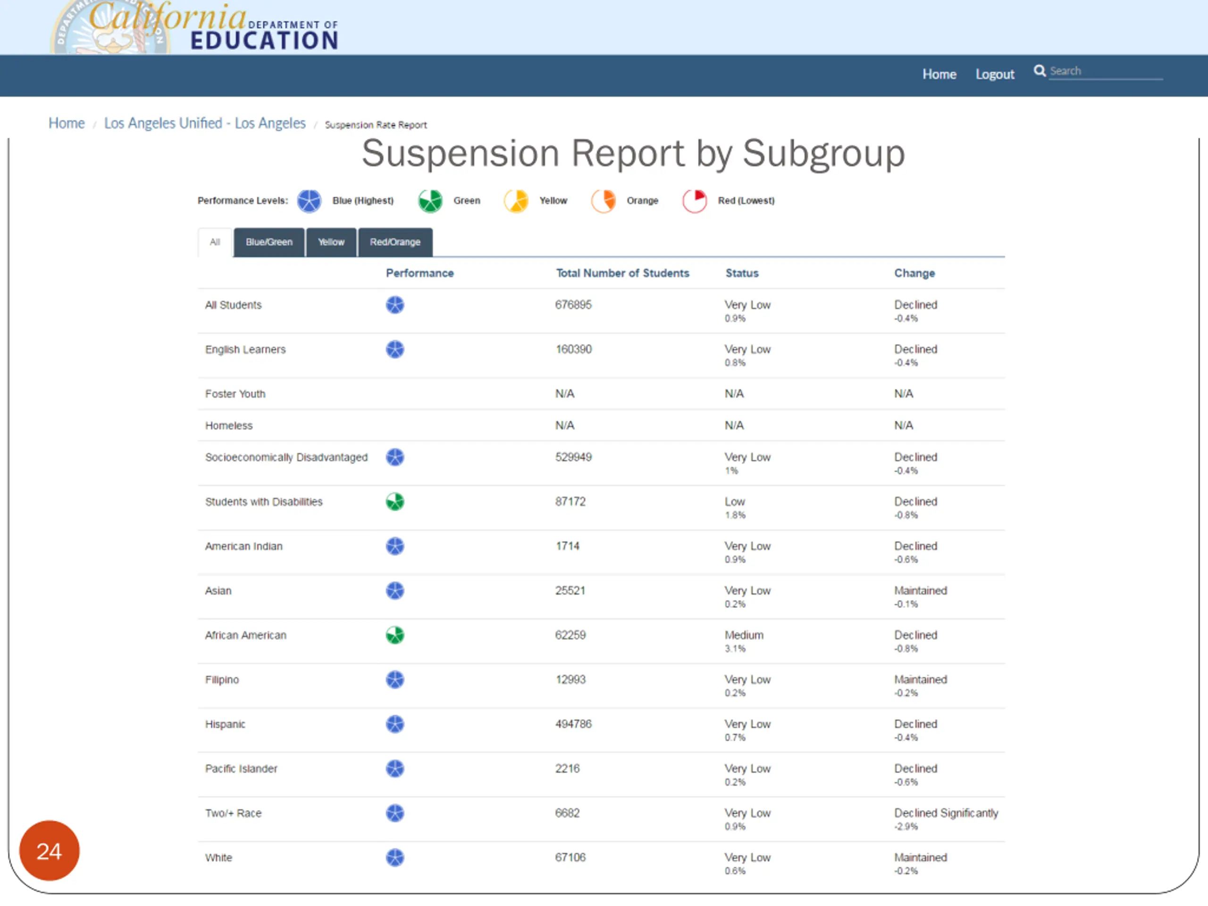1208x906 pixels.
Task: Click the Two/+ Race row label
Action: coord(233,813)
